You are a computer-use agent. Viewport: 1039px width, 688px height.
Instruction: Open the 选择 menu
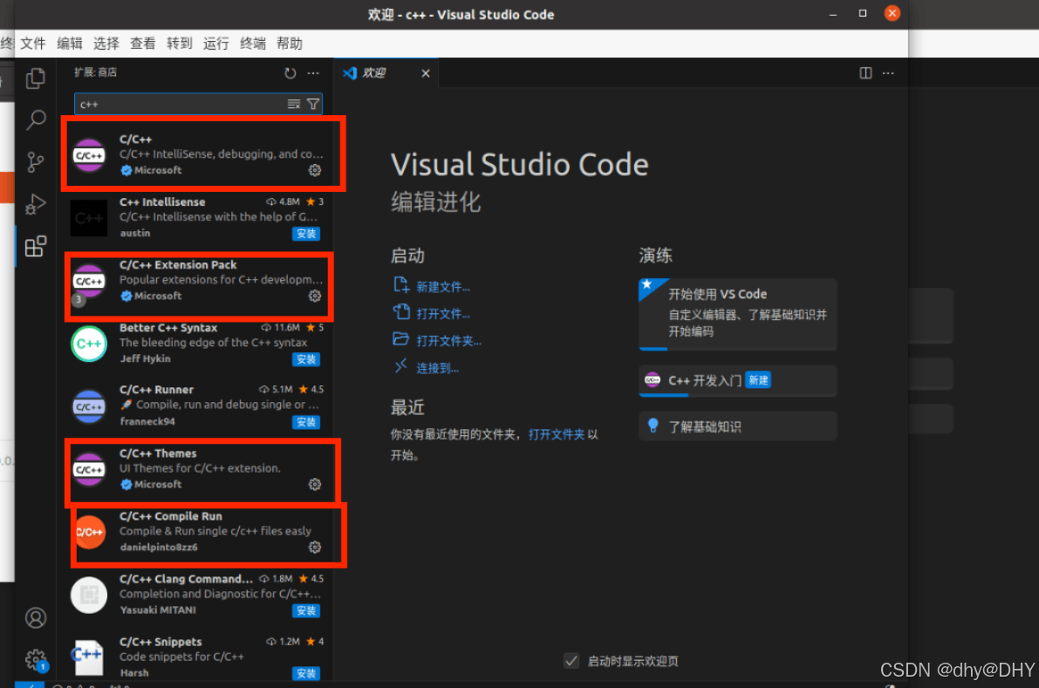click(x=106, y=44)
